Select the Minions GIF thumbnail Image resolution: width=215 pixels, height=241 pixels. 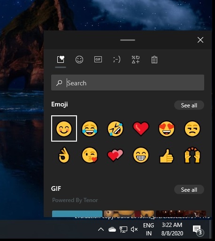click(x=129, y=214)
